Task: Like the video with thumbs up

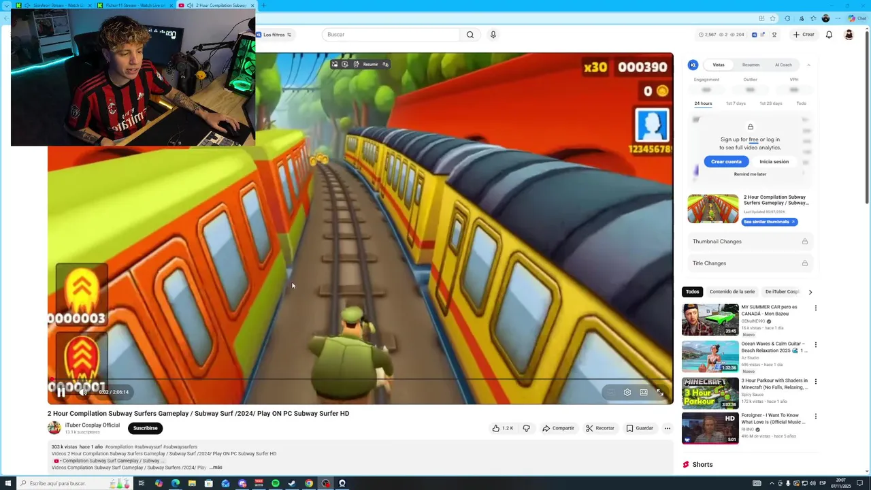Action: pyautogui.click(x=502, y=428)
